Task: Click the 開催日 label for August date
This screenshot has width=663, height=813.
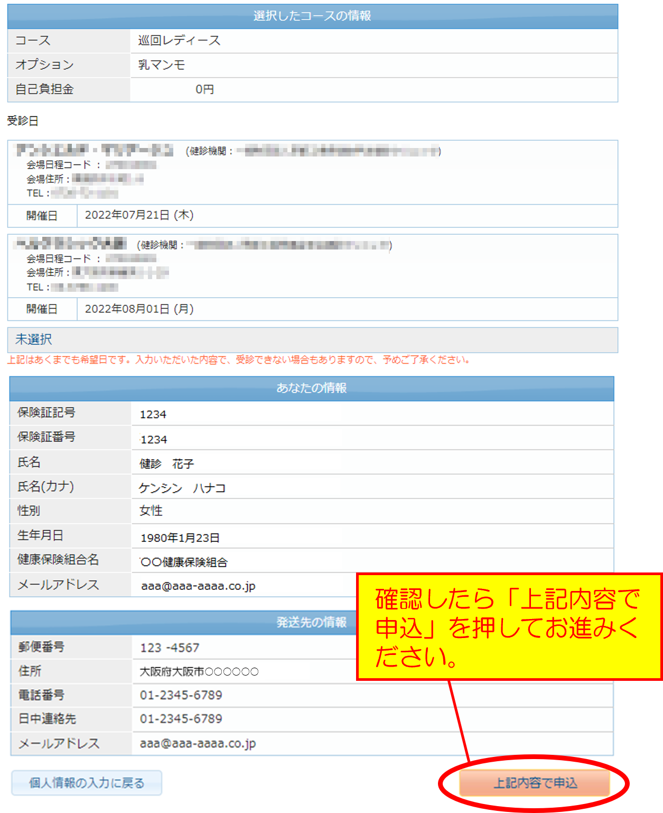Action: tap(42, 309)
